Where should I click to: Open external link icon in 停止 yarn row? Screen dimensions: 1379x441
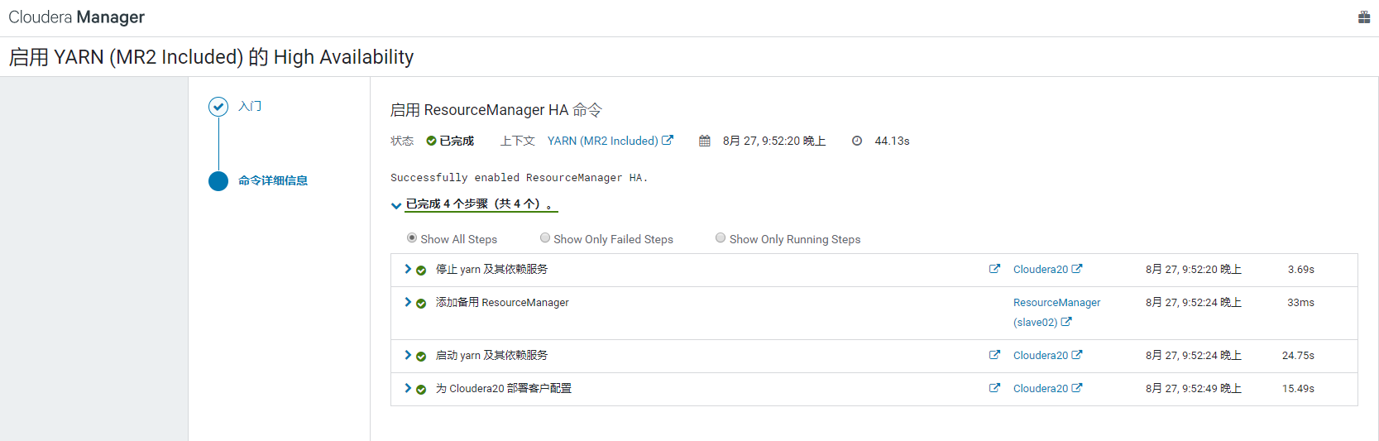994,269
